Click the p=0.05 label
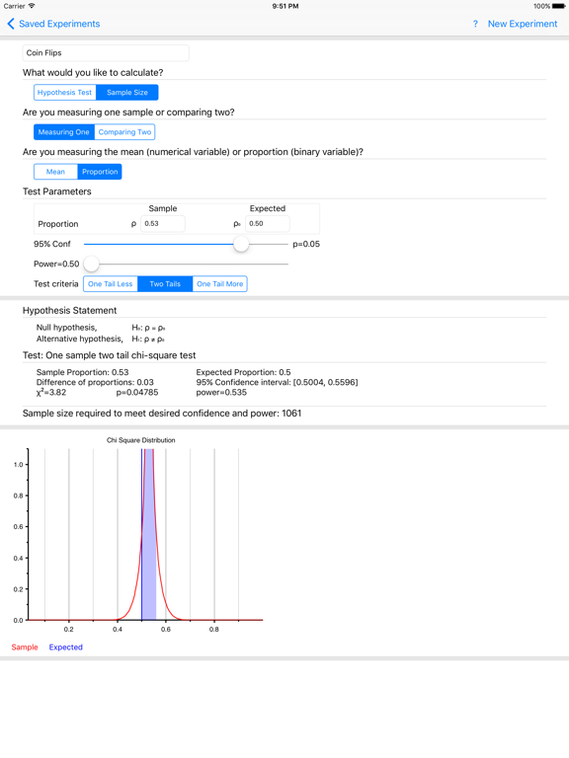The height and width of the screenshot is (758, 569). point(306,244)
